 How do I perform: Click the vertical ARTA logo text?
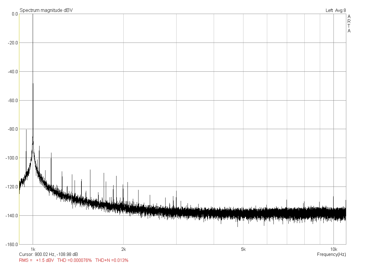tap(349, 24)
